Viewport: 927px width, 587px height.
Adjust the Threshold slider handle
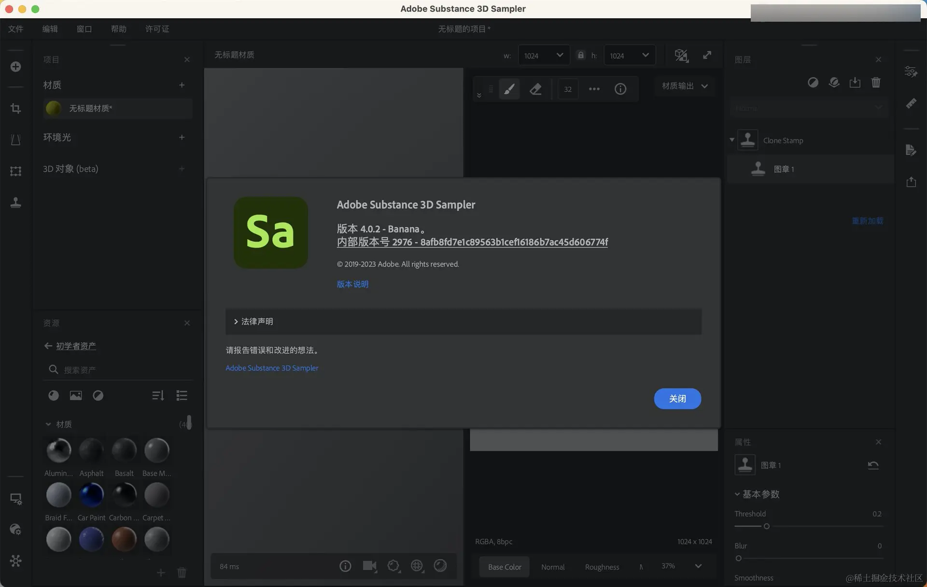point(766,526)
